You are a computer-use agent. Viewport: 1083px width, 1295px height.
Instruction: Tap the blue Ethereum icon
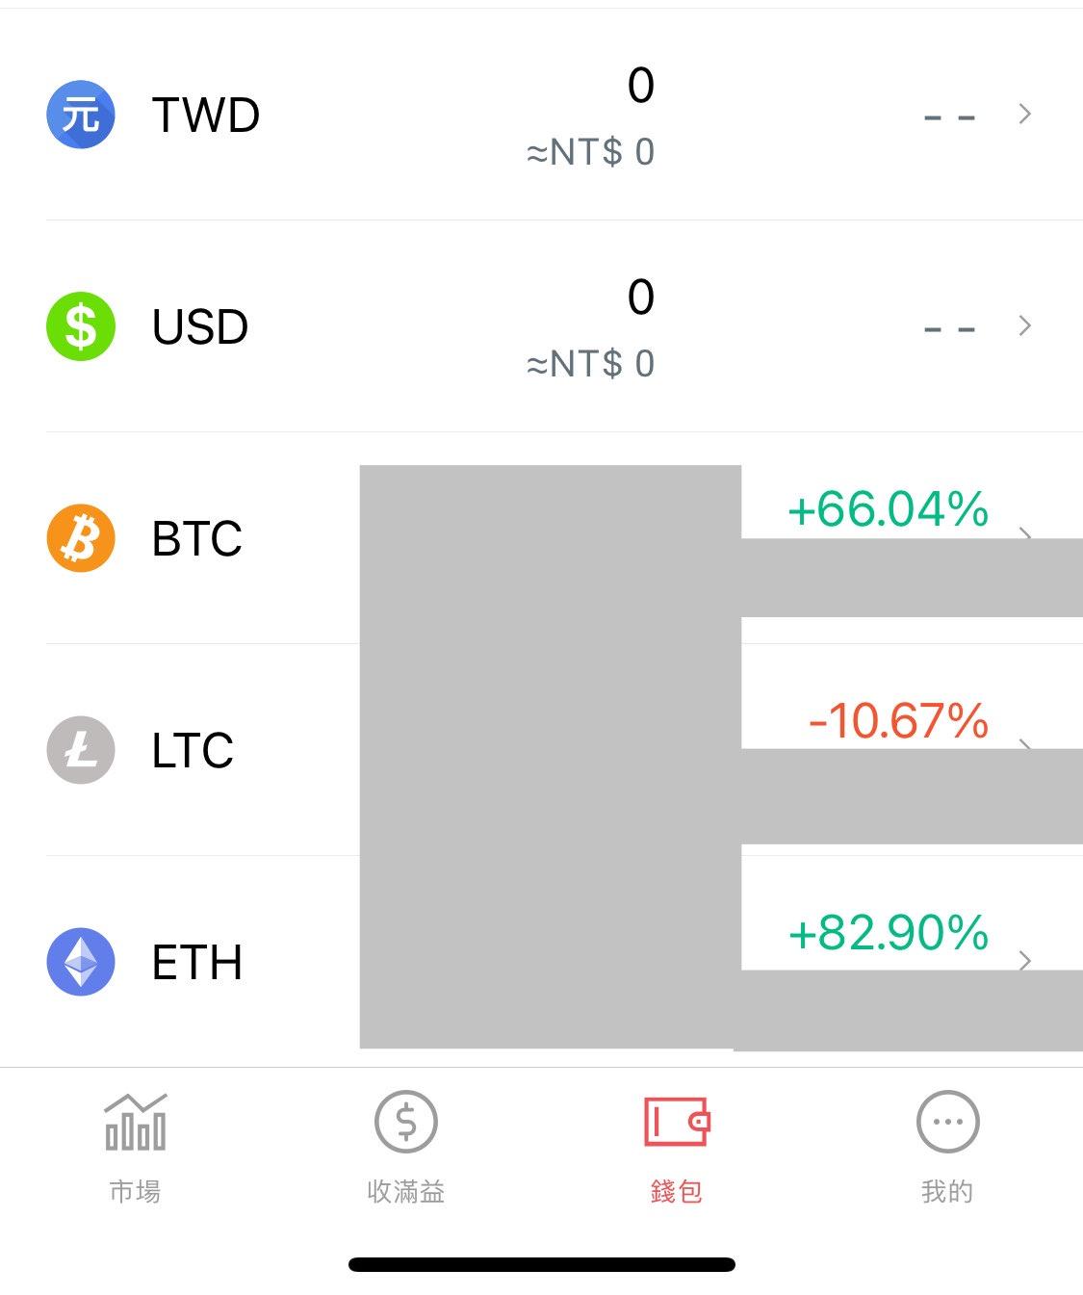[x=81, y=962]
